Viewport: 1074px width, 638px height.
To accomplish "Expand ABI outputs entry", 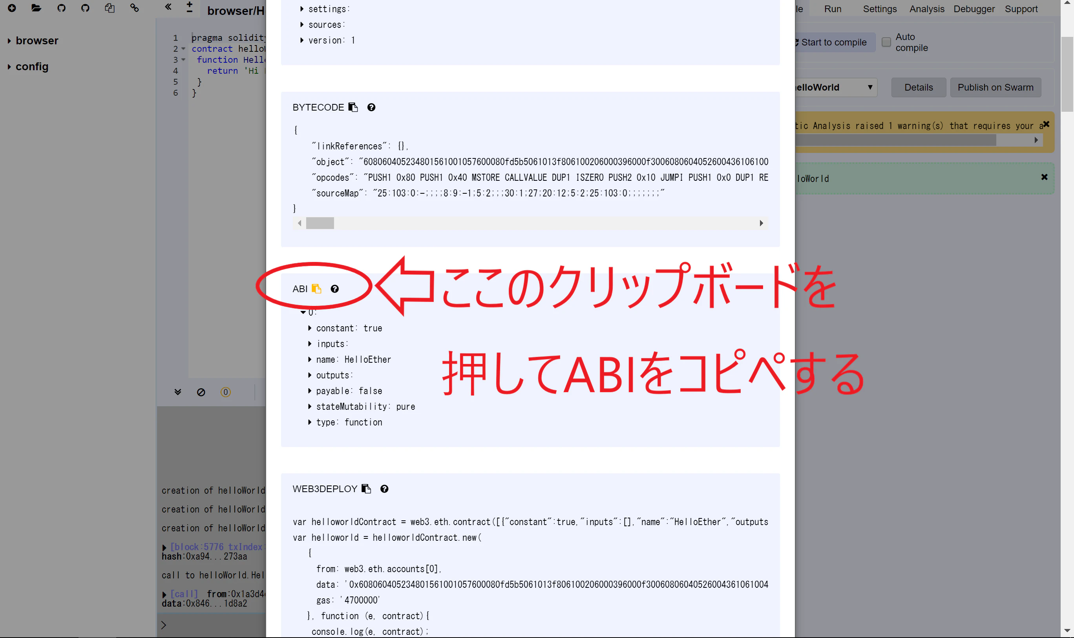I will (309, 375).
